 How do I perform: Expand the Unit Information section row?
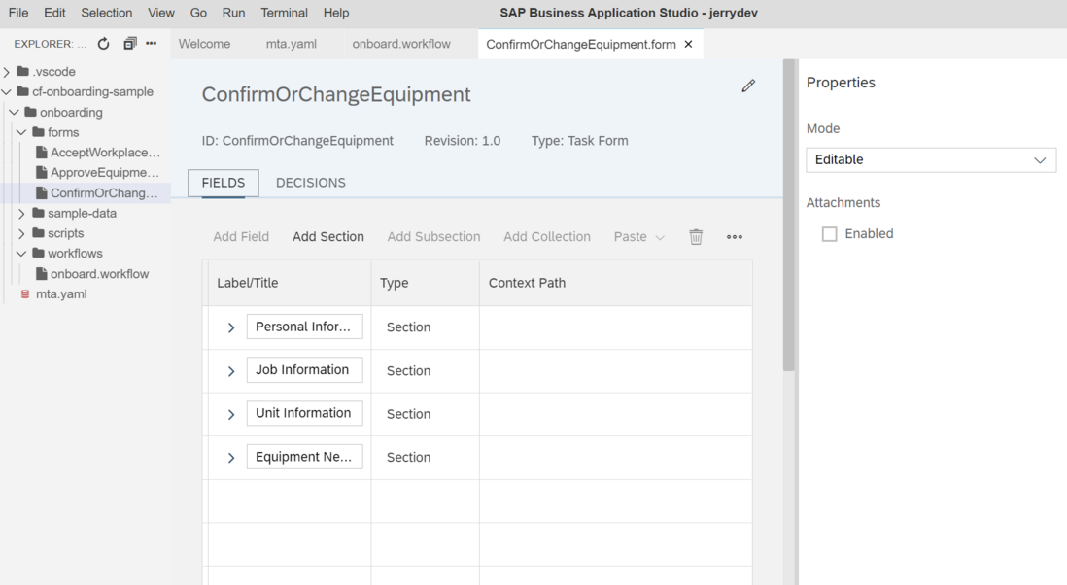(x=231, y=414)
